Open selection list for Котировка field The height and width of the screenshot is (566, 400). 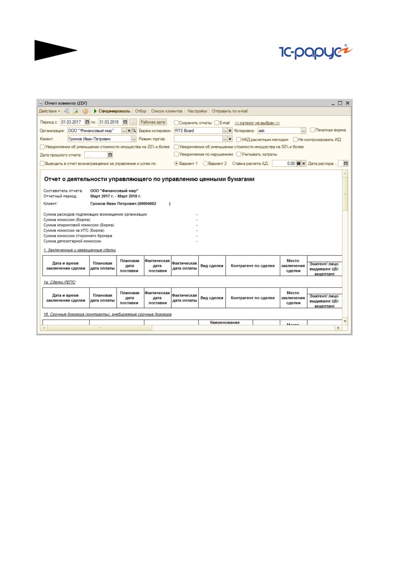(304, 131)
